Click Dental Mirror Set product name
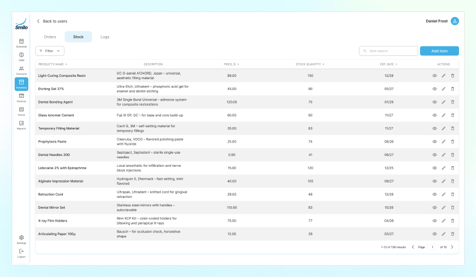476x277 pixels. click(x=52, y=207)
